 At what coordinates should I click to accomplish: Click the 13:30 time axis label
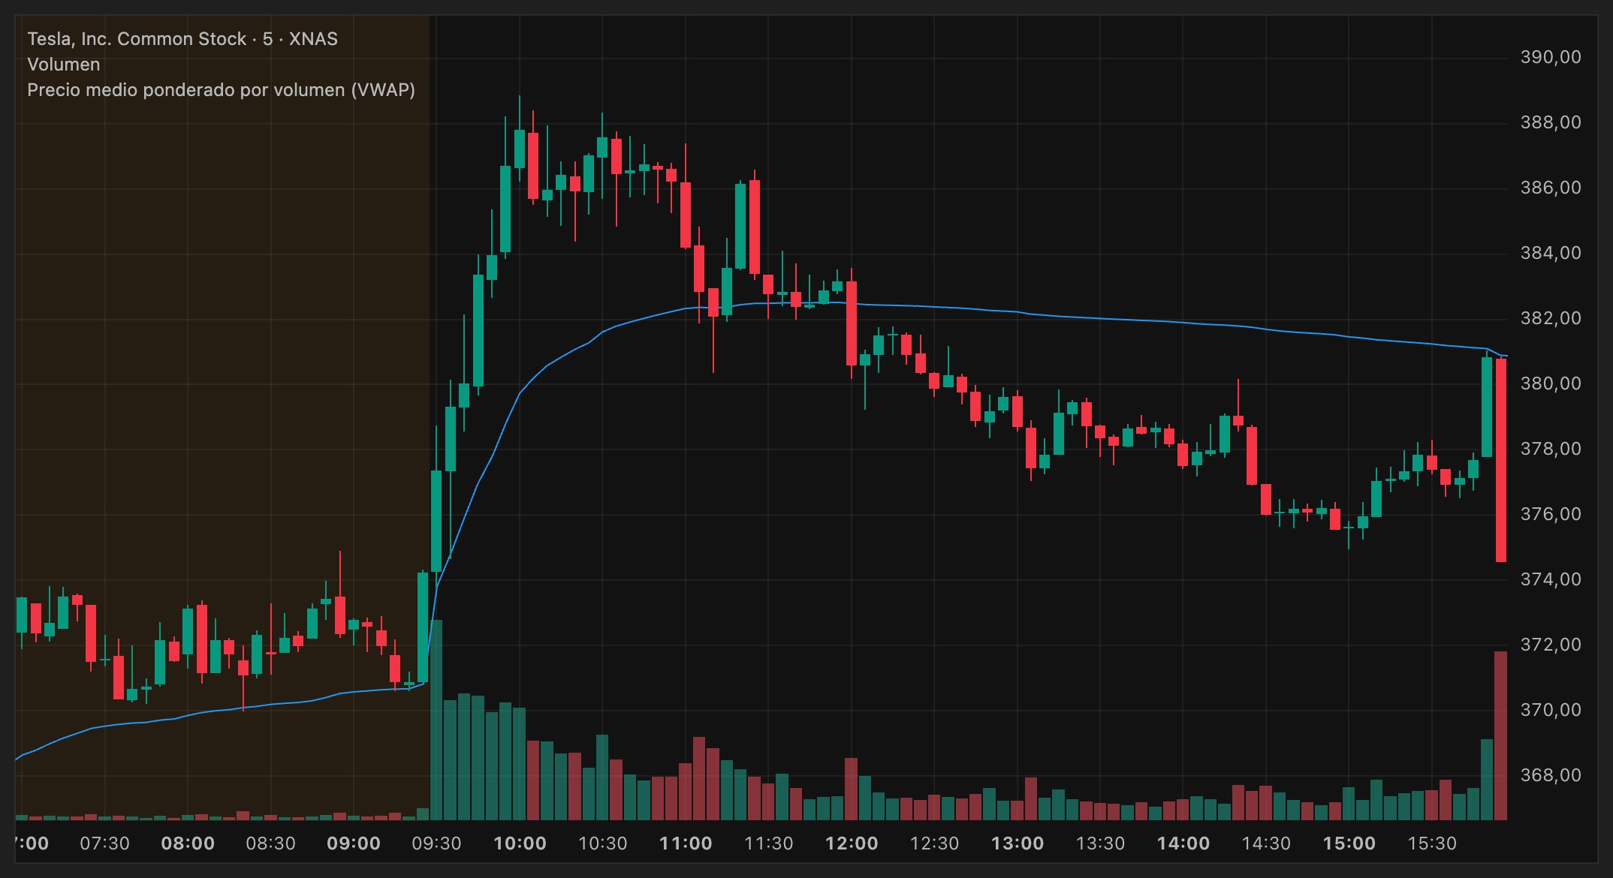click(x=1101, y=843)
